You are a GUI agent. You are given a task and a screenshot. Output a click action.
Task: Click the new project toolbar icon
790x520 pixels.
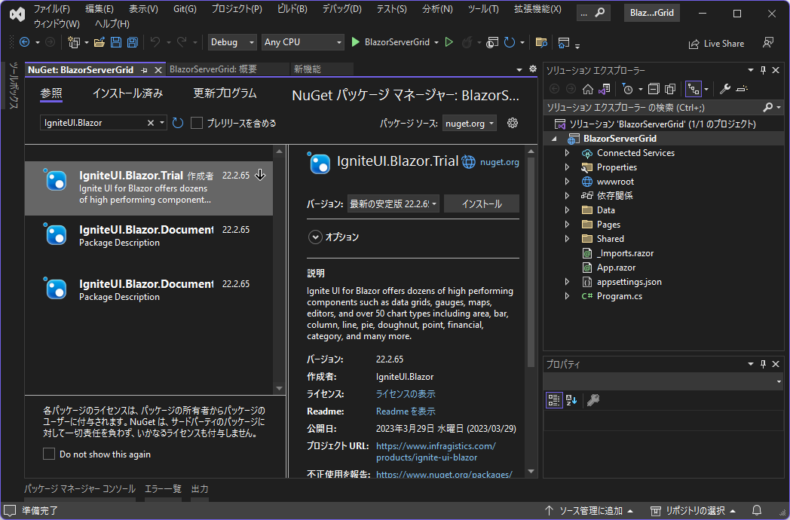74,42
